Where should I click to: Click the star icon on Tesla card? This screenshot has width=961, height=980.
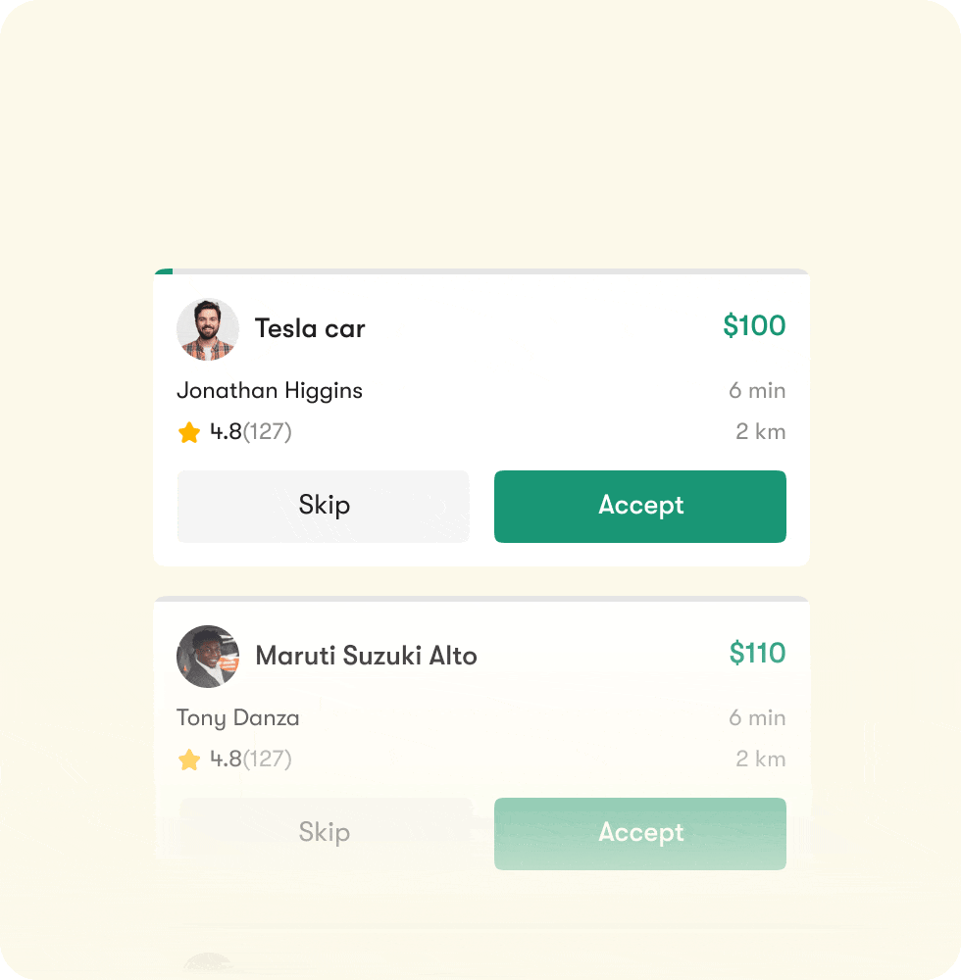(x=189, y=432)
